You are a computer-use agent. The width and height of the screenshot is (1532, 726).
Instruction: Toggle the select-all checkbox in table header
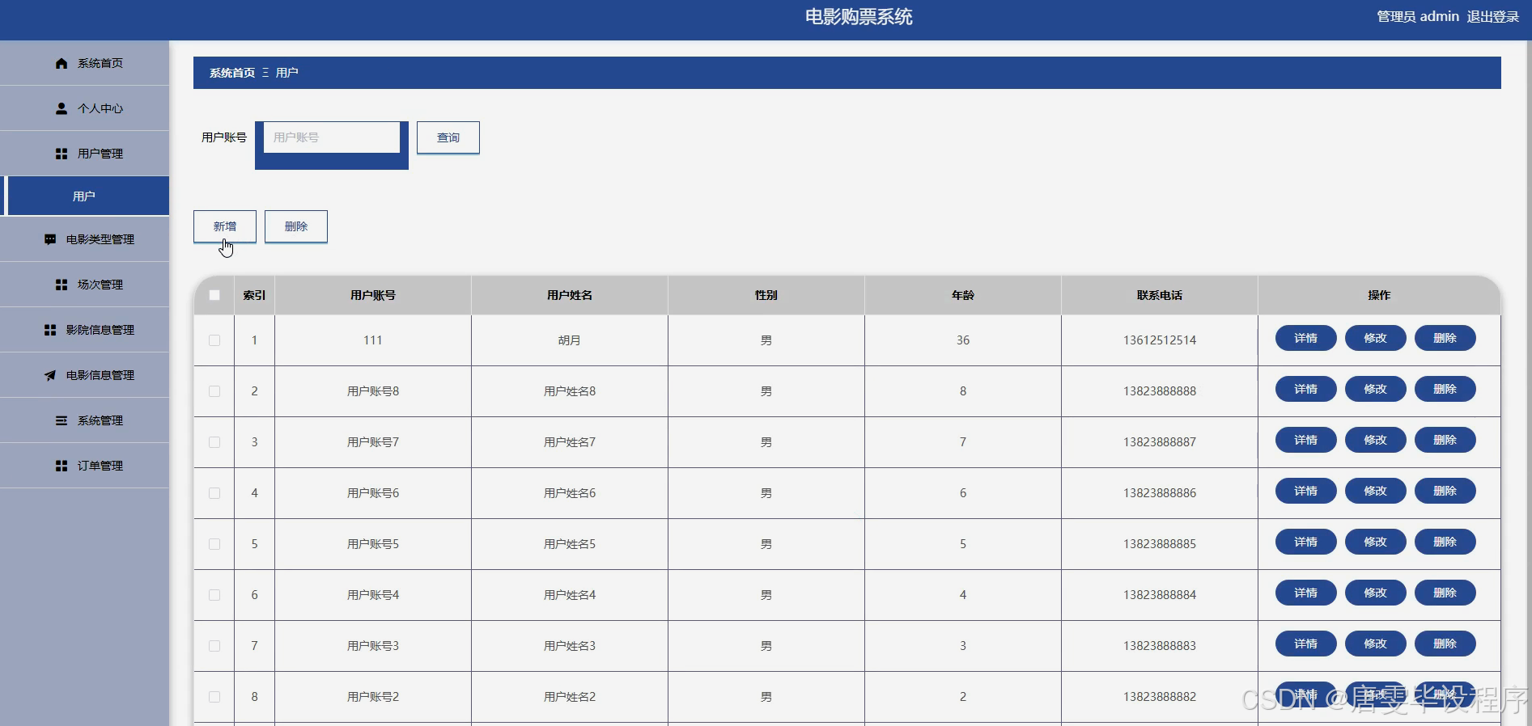click(x=214, y=295)
